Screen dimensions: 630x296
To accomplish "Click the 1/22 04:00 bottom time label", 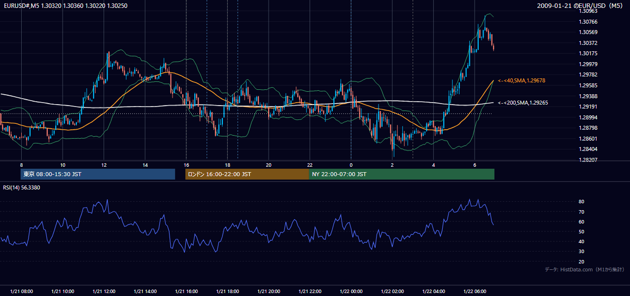I will [x=433, y=292].
